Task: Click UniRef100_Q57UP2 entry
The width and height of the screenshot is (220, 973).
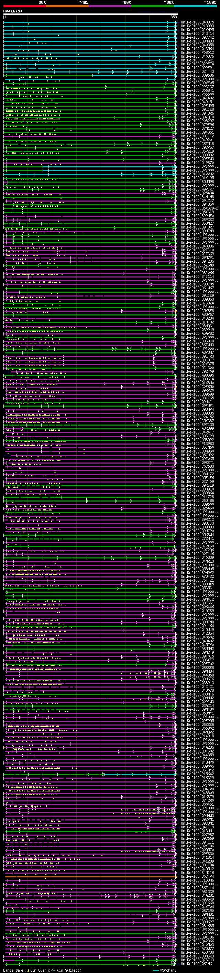Action: (x=197, y=455)
